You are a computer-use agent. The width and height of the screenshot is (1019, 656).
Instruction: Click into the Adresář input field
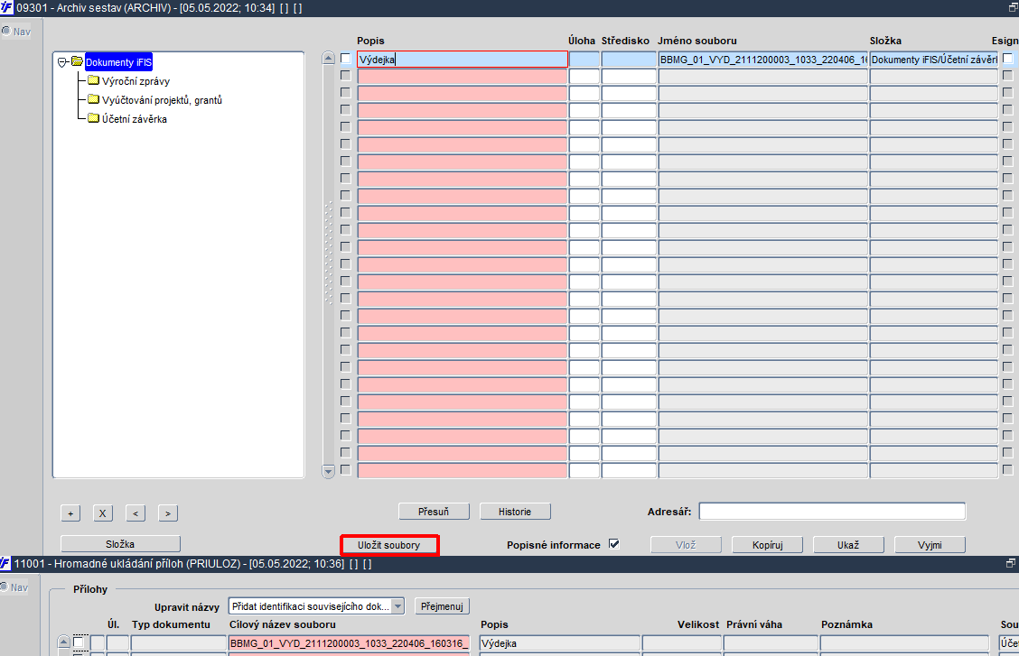point(832,512)
